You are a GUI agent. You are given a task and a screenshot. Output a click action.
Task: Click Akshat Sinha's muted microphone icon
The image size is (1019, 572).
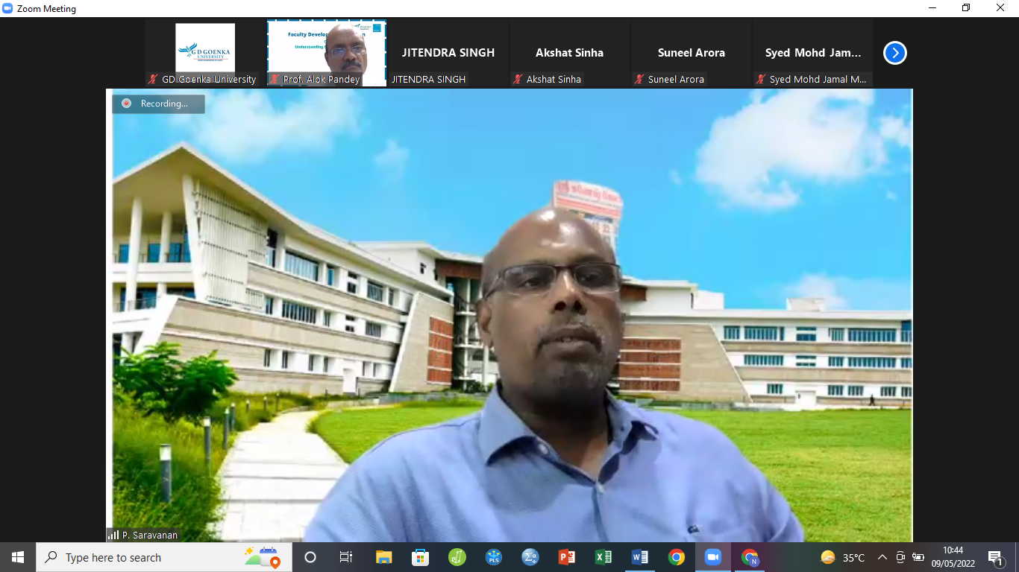[x=518, y=79]
